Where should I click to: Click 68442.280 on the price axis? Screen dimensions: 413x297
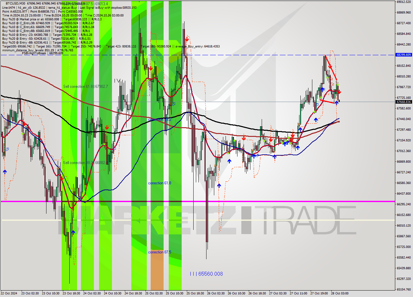coord(404,44)
